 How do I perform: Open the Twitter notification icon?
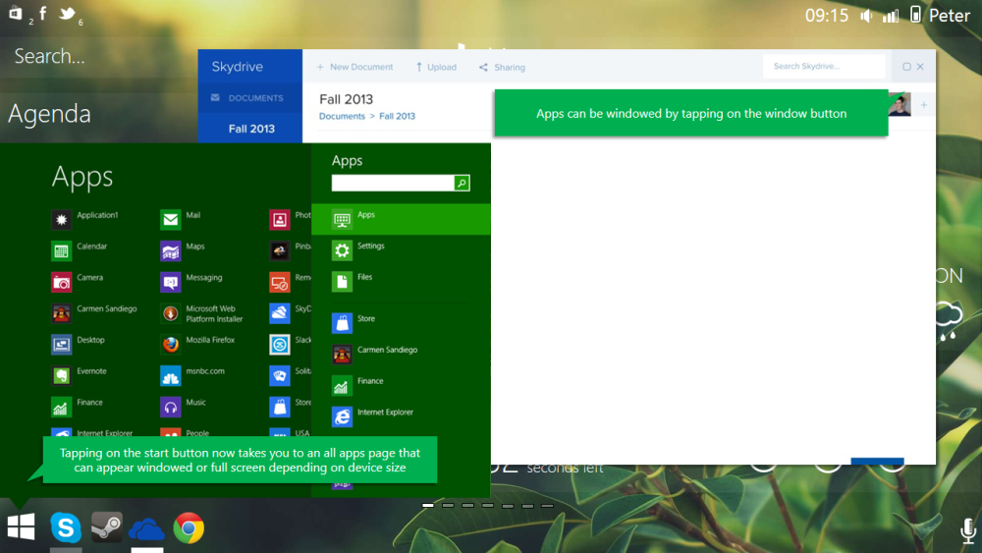tap(67, 13)
